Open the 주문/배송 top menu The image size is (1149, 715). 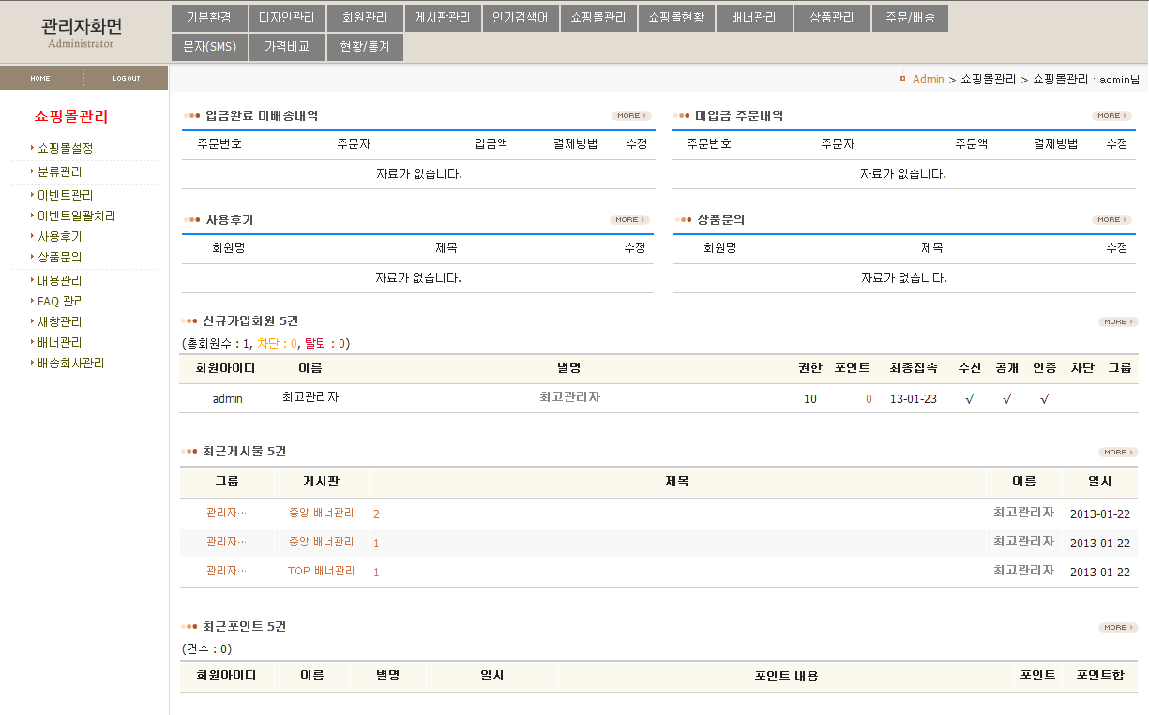(910, 18)
